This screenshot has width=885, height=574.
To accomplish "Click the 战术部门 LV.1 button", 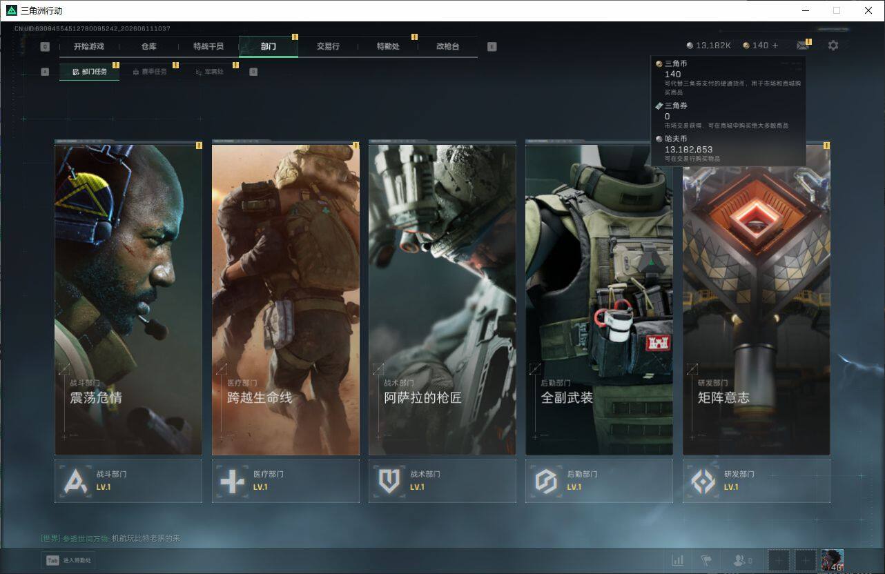I will [x=442, y=481].
